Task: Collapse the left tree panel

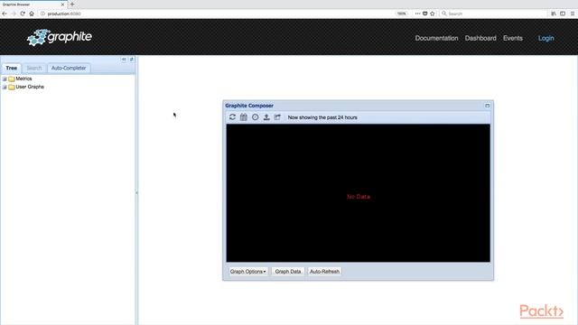Action: point(124,60)
